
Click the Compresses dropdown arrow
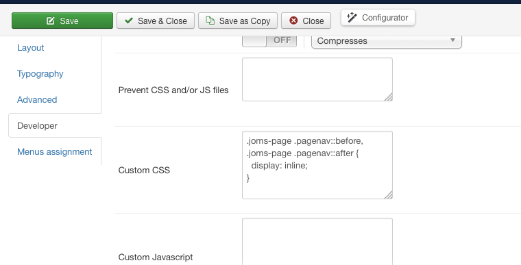point(452,40)
